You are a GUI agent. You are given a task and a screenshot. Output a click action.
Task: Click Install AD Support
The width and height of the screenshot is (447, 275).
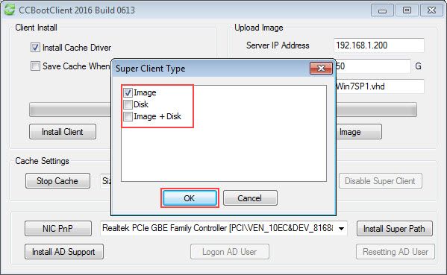click(x=64, y=252)
